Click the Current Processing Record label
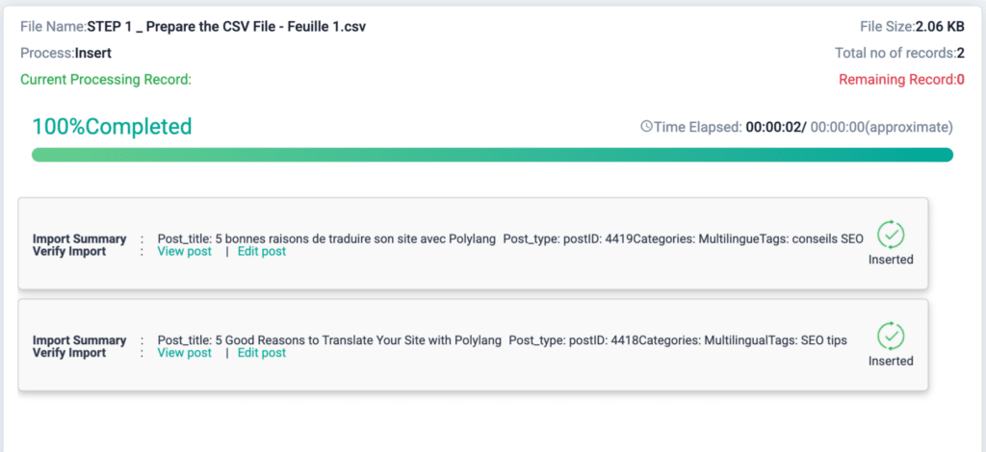 pos(106,80)
